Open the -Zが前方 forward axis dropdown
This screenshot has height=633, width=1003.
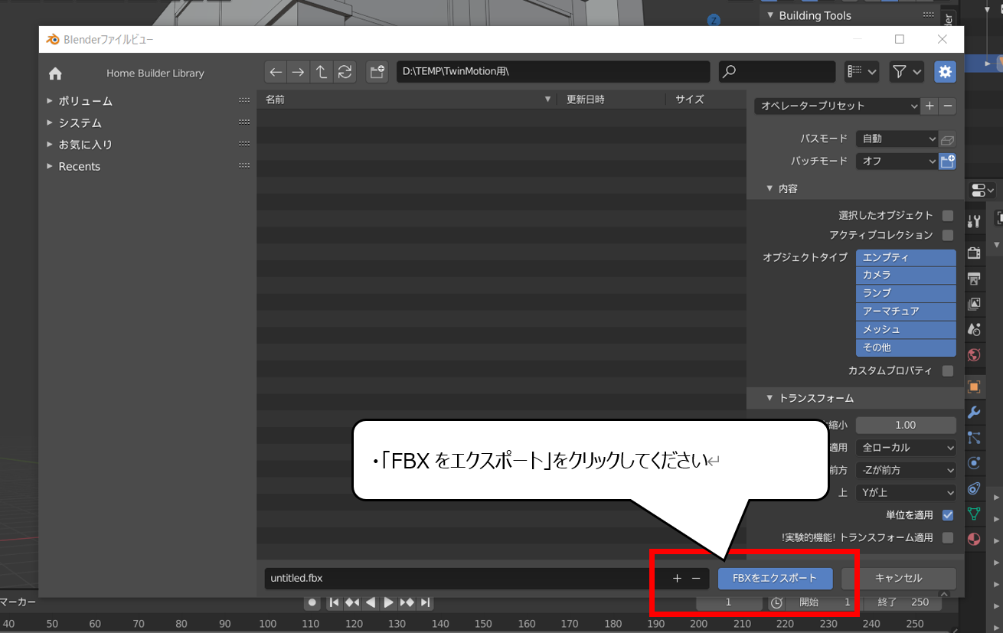click(x=906, y=470)
